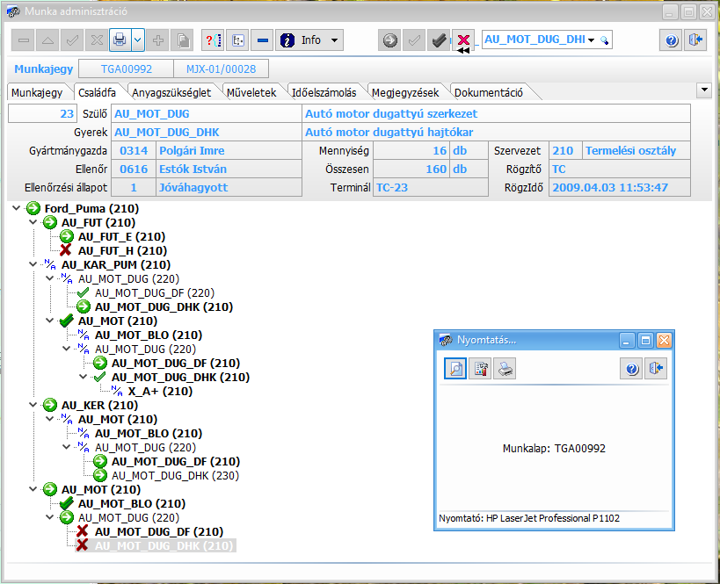
Task: Open the Info dropdown button
Action: (309, 40)
